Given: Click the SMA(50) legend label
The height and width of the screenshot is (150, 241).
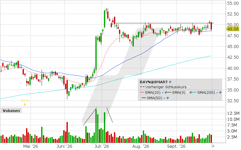Looking at the screenshot, I should [154, 98].
